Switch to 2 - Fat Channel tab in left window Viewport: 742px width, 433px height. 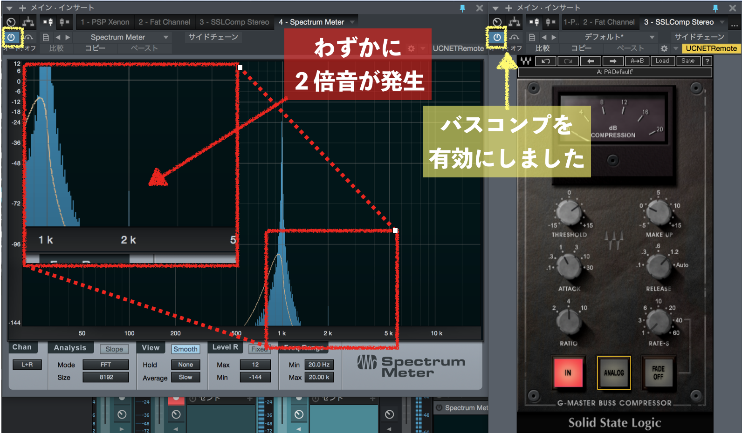[164, 22]
